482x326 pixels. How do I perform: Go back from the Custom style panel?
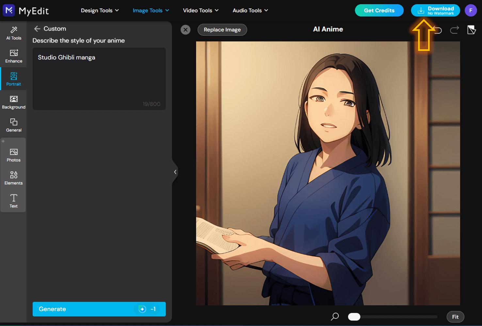pyautogui.click(x=37, y=29)
